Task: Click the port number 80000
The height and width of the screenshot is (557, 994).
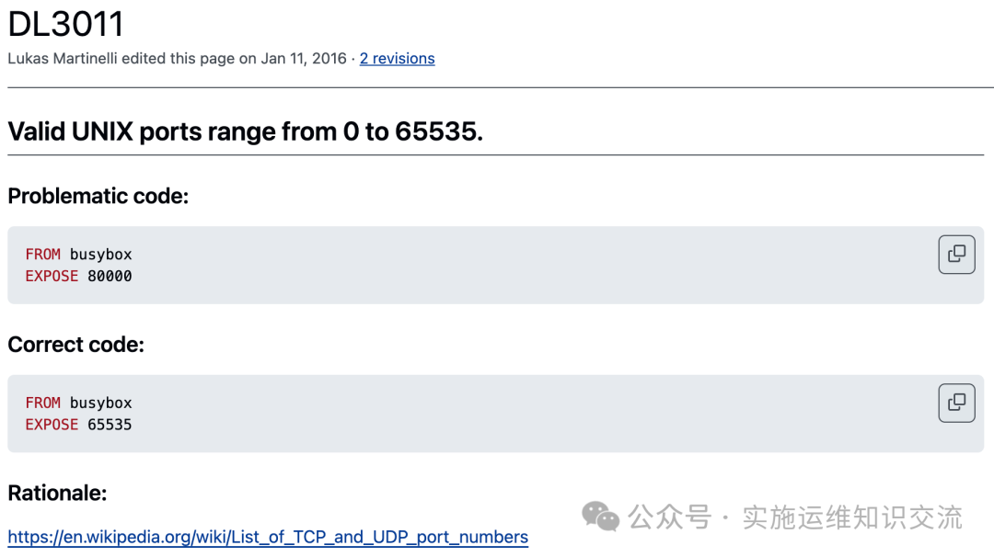Action: pos(110,276)
